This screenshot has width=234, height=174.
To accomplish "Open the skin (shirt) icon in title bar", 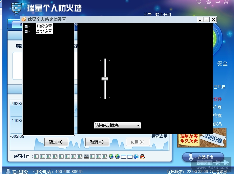I will click(208, 2).
